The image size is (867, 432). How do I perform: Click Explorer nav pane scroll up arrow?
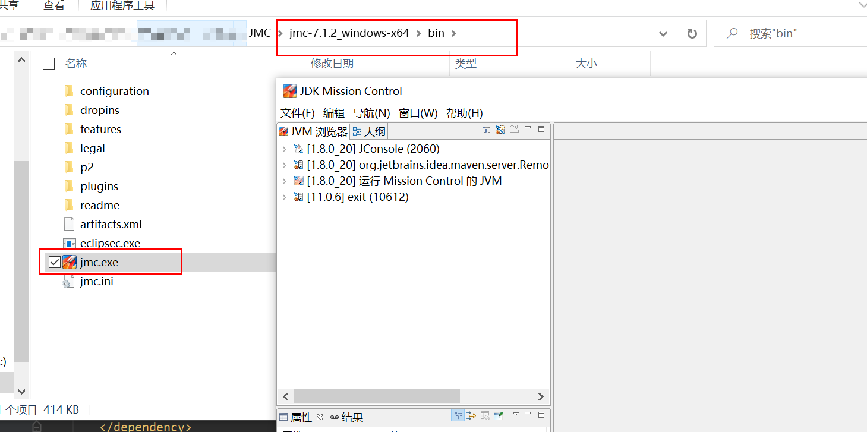[21, 60]
